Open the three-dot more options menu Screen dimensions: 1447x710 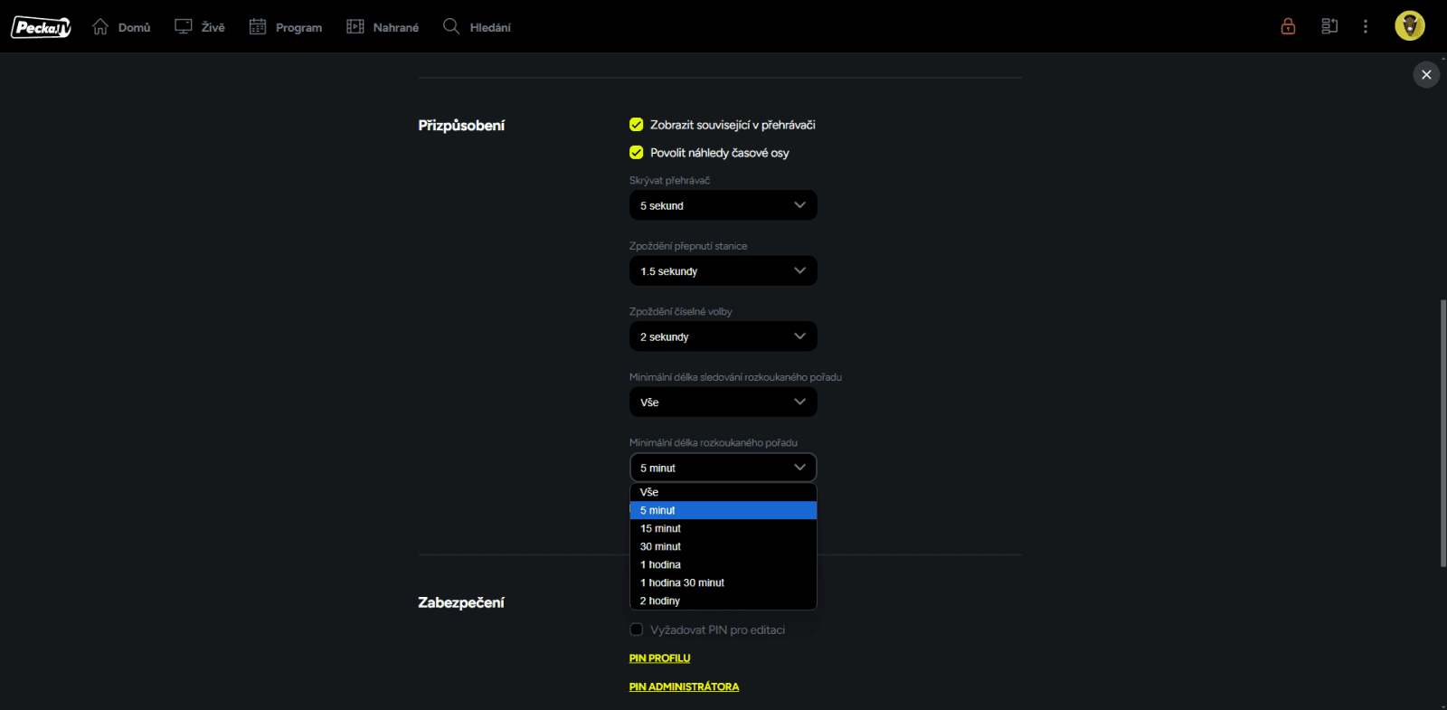pyautogui.click(x=1366, y=26)
